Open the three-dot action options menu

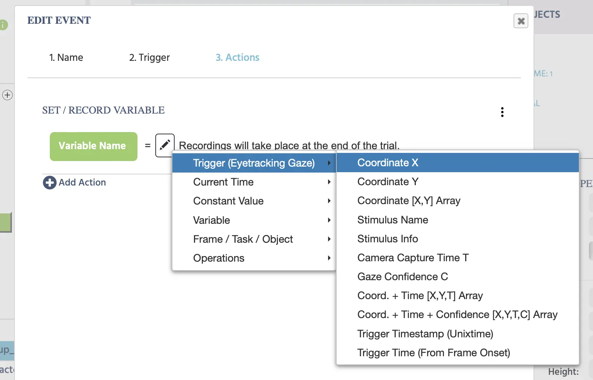point(502,112)
